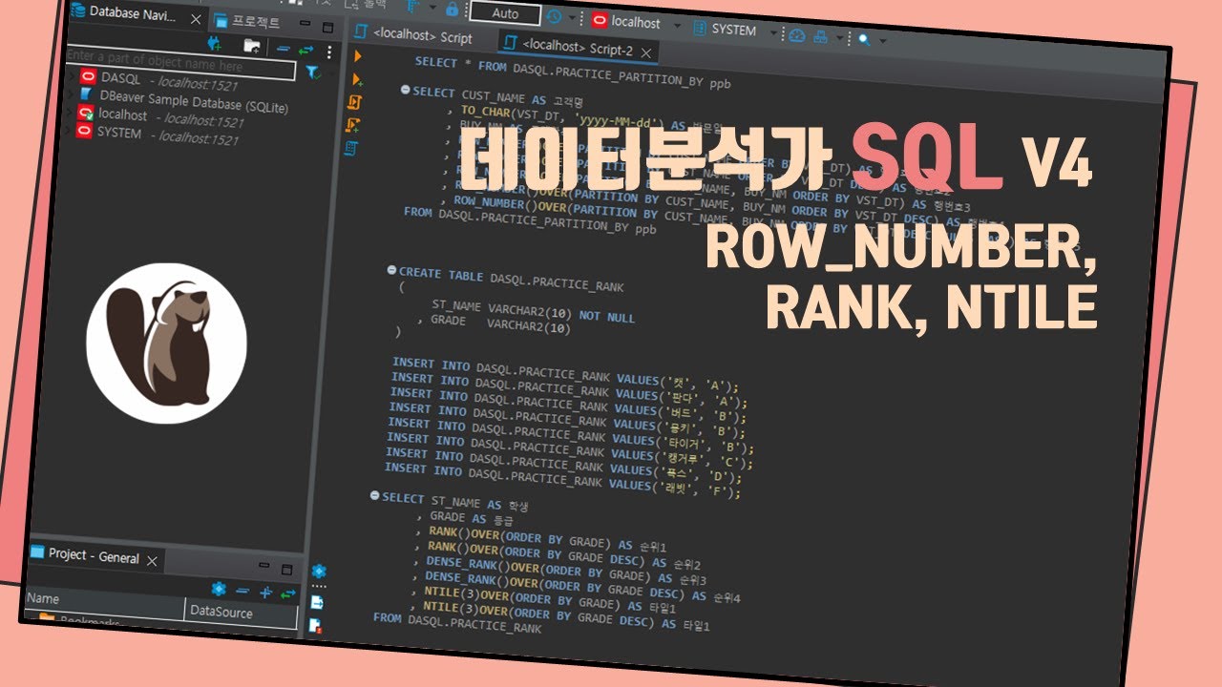Click the gear icon in Project panel toolbar
This screenshot has height=687, width=1222.
pos(219,588)
